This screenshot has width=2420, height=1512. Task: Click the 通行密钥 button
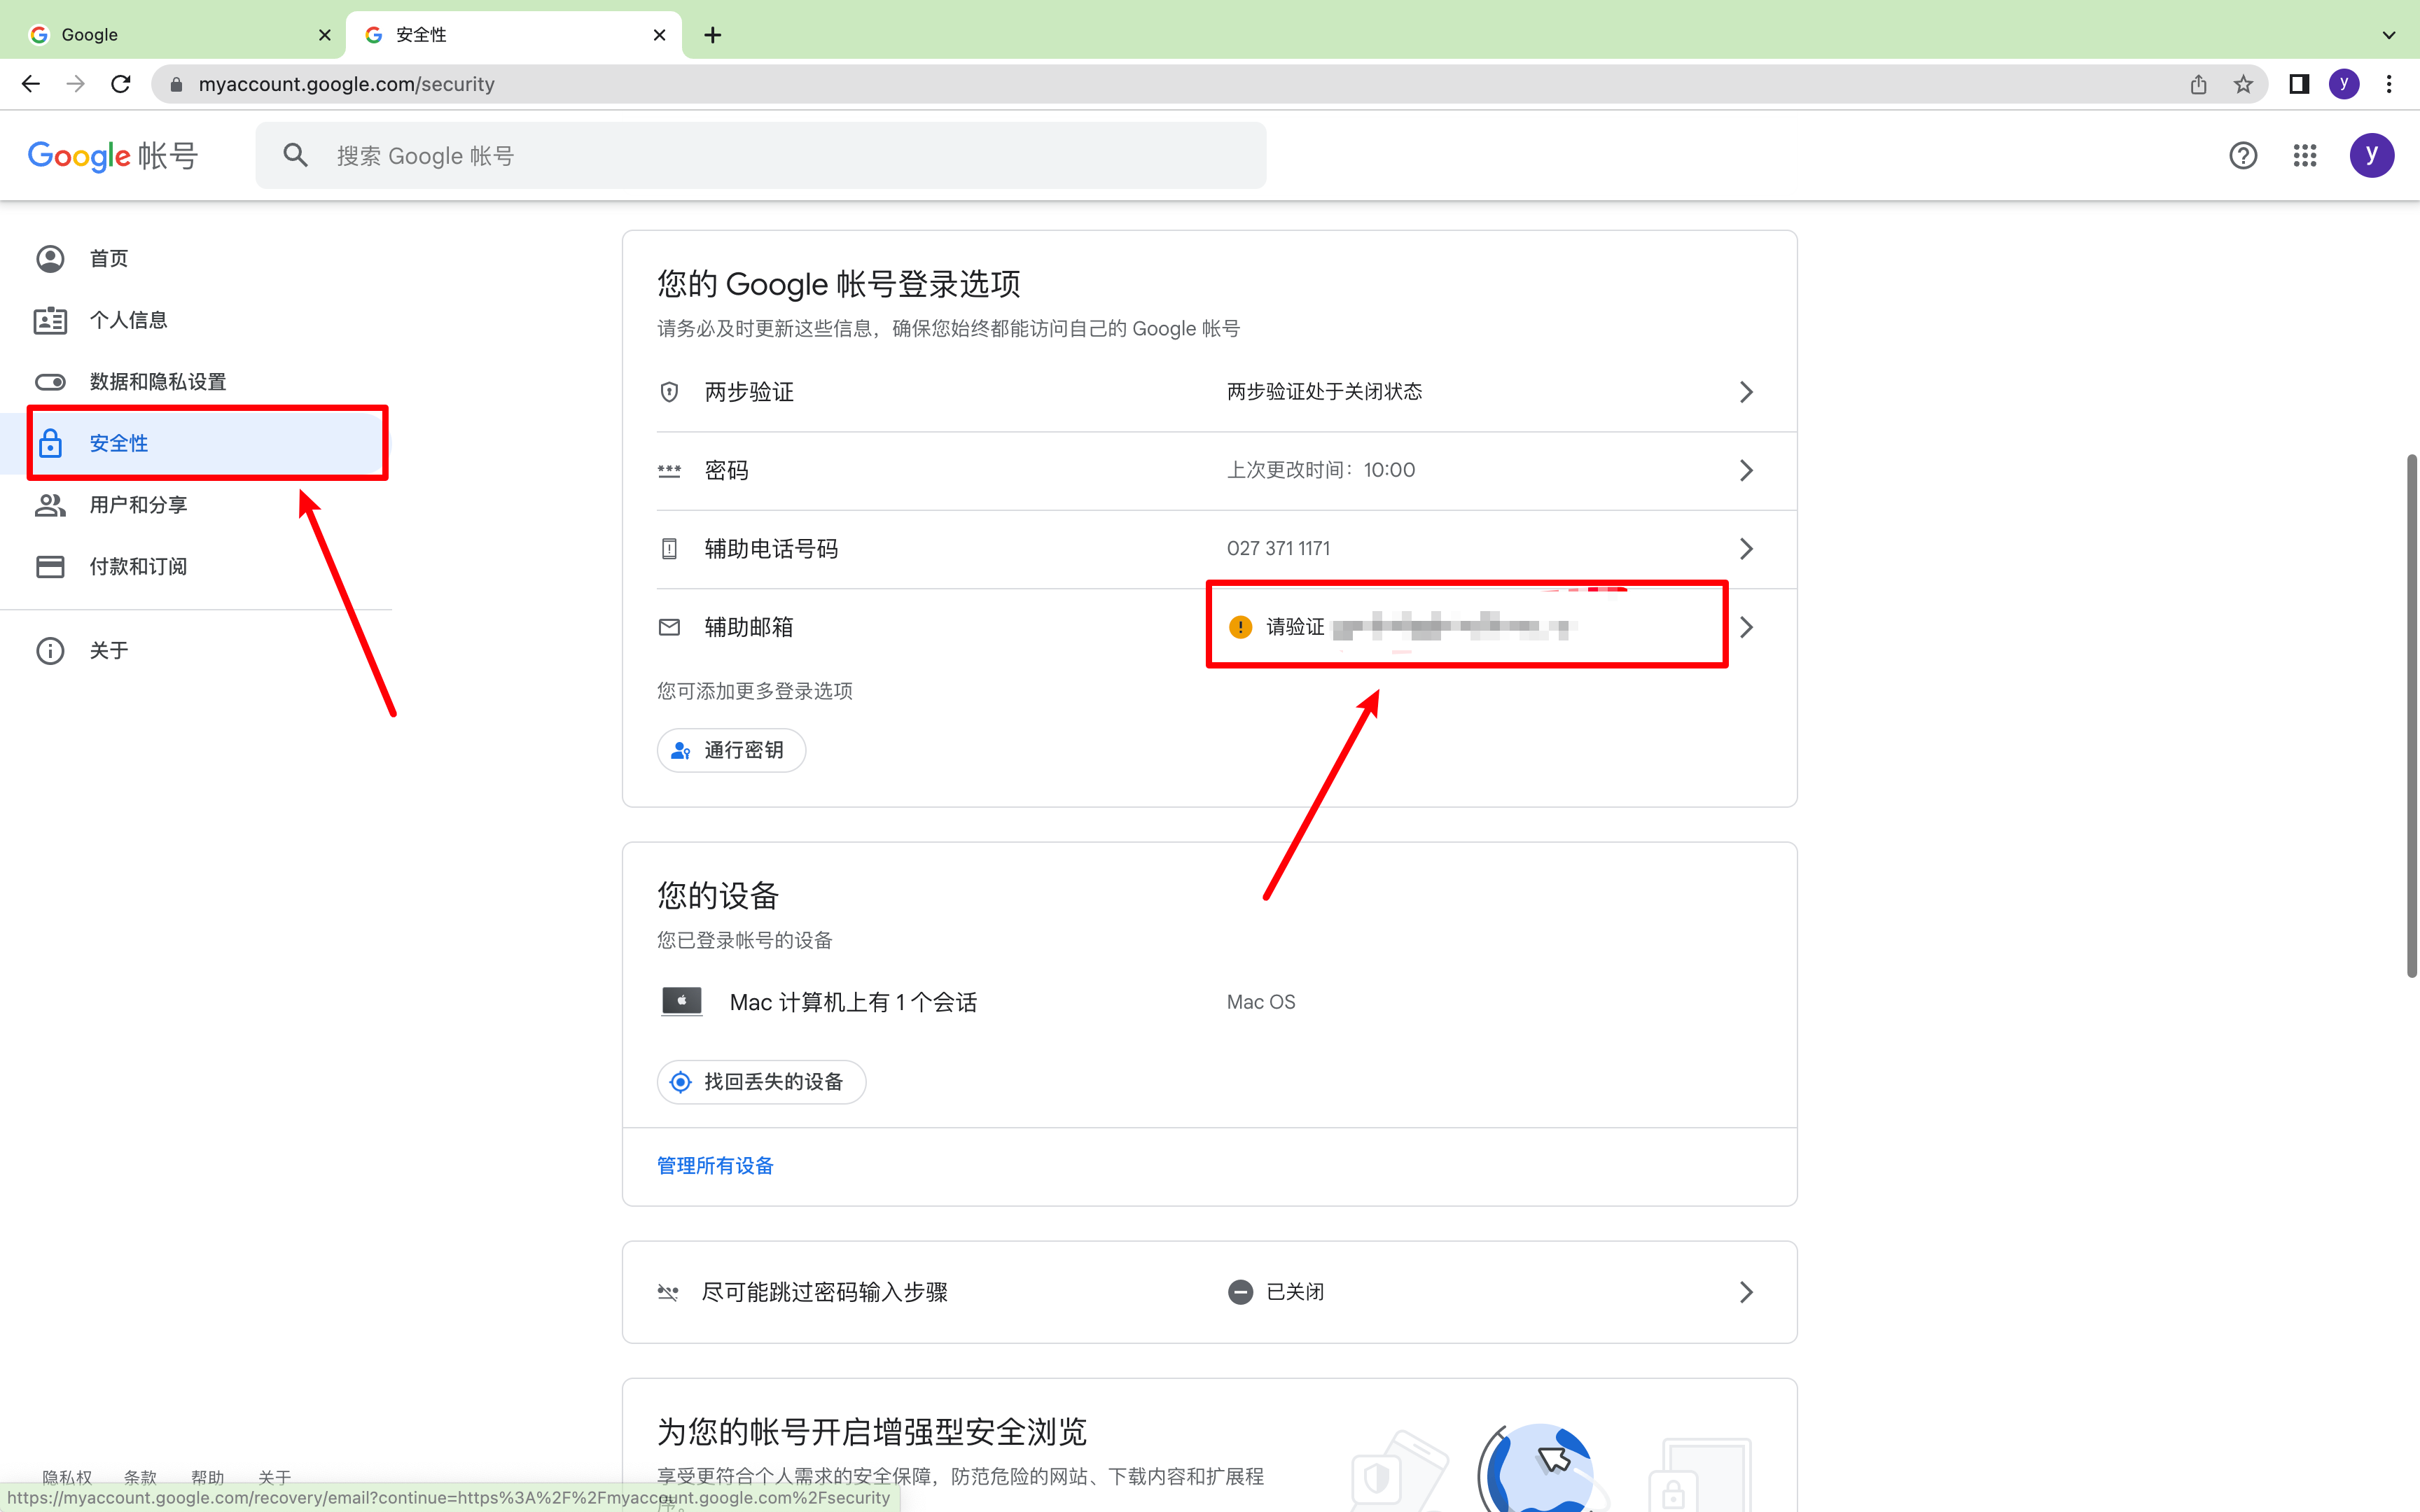(731, 750)
